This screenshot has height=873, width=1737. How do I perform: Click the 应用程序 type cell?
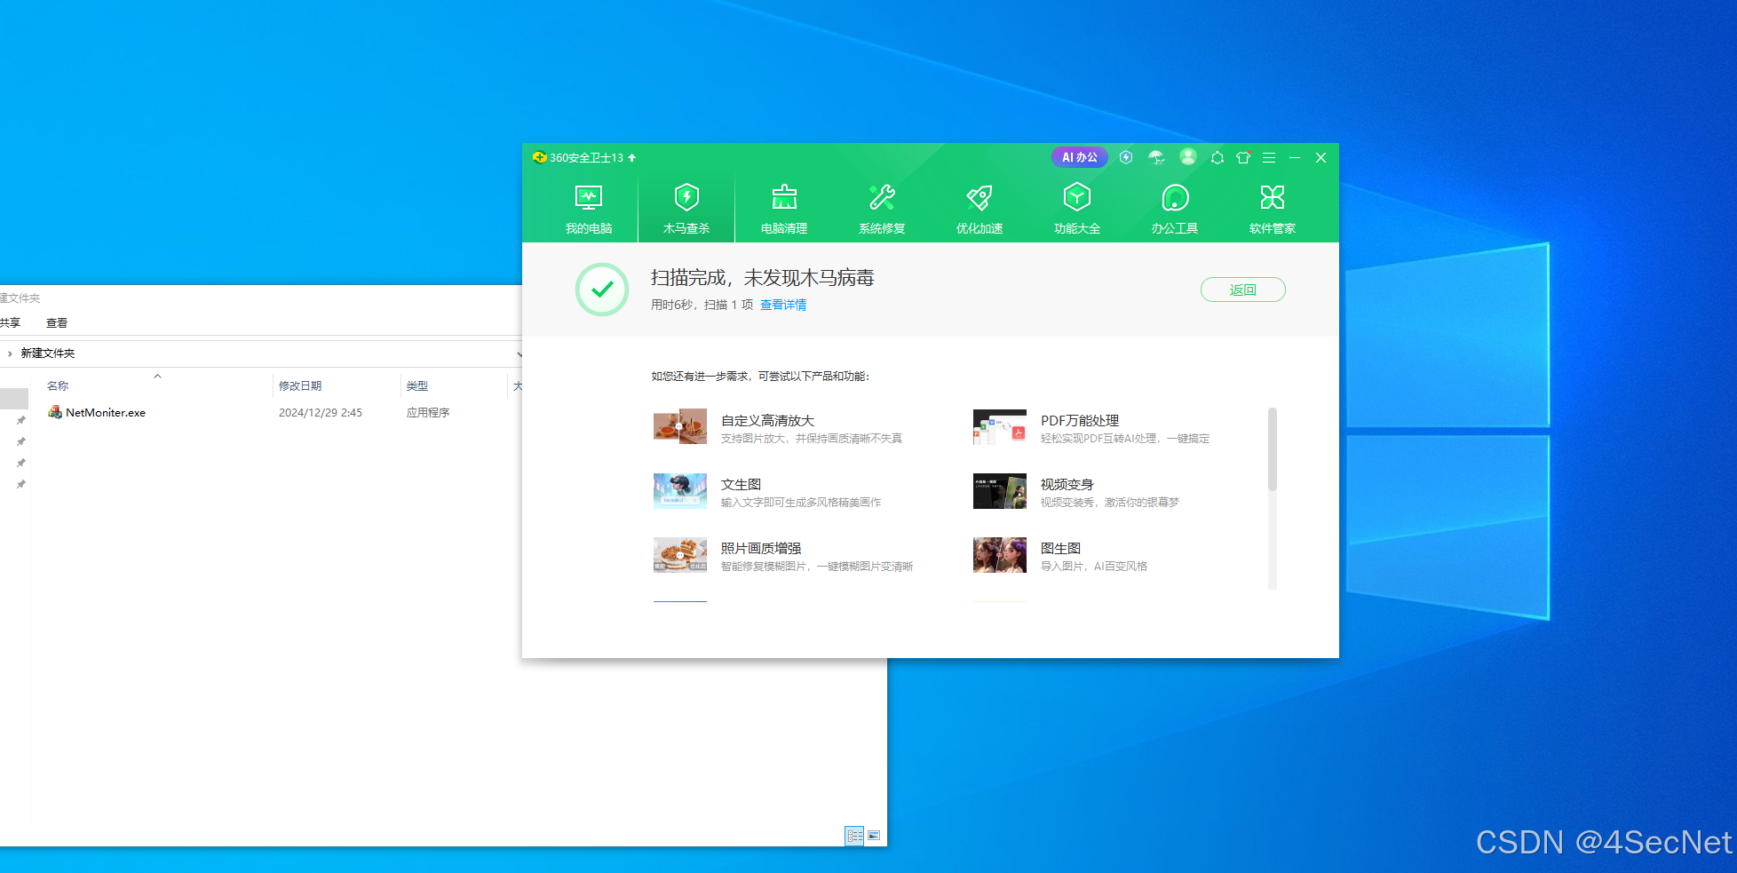pos(428,412)
